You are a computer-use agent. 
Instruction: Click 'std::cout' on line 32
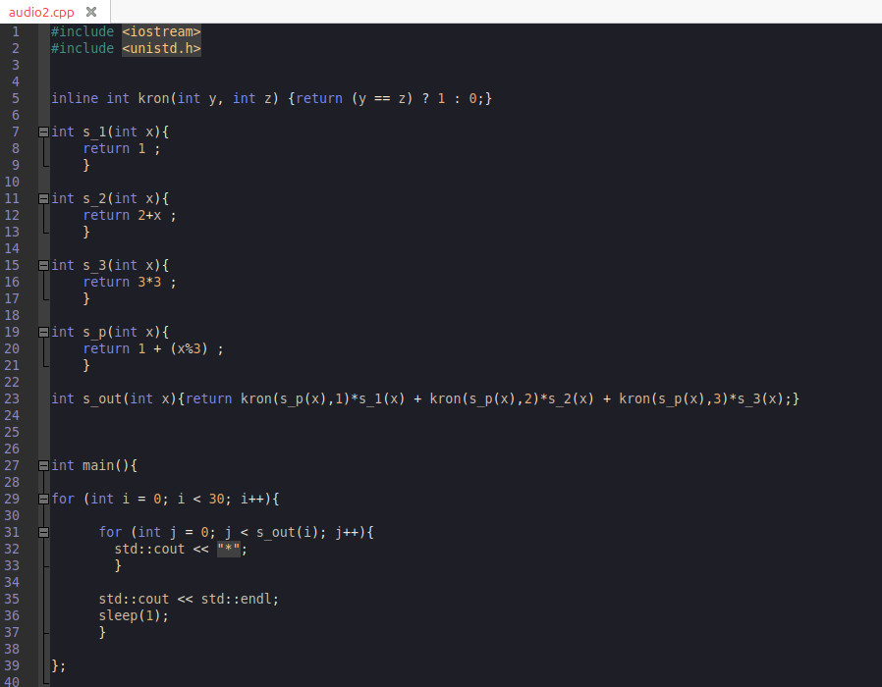point(149,550)
